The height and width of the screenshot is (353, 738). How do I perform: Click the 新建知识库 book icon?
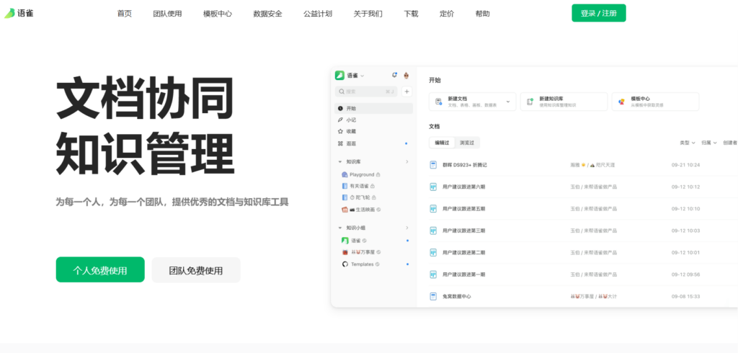tap(530, 101)
